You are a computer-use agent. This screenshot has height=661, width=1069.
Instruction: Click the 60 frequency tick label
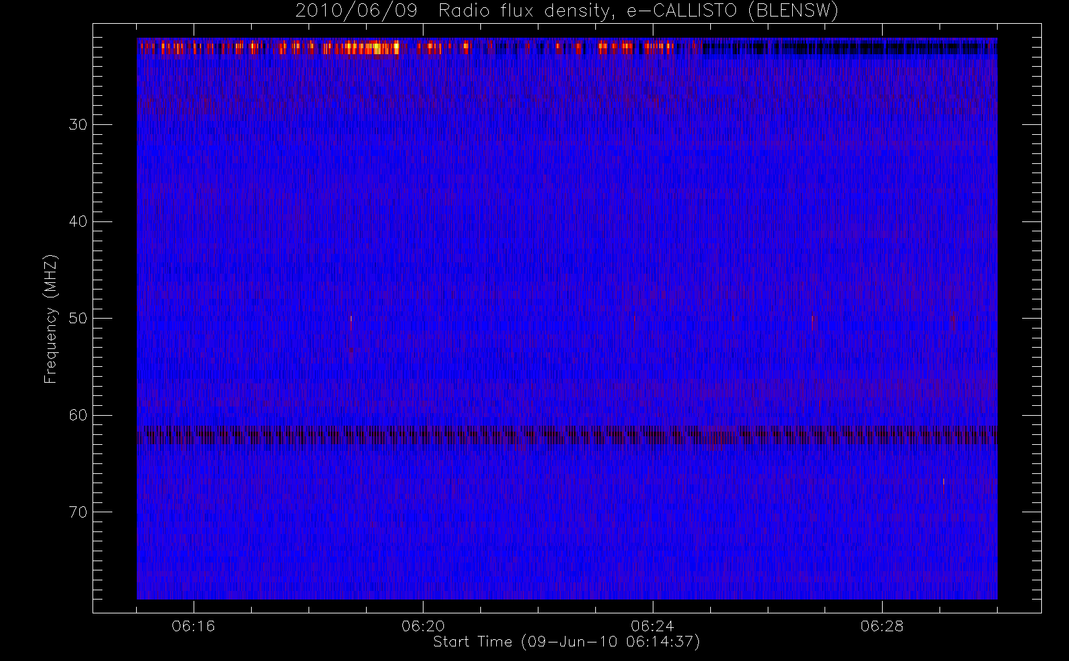click(x=78, y=415)
